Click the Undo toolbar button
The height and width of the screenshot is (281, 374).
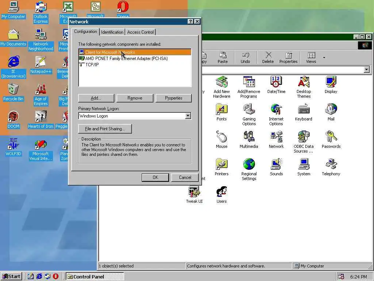point(245,57)
